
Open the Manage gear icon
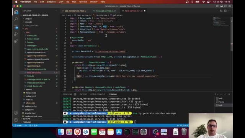(x=16, y=120)
